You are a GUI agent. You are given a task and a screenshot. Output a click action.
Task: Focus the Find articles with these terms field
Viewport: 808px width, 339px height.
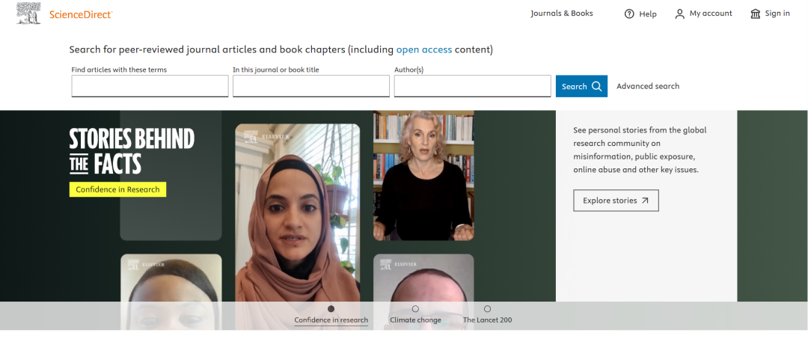point(150,86)
